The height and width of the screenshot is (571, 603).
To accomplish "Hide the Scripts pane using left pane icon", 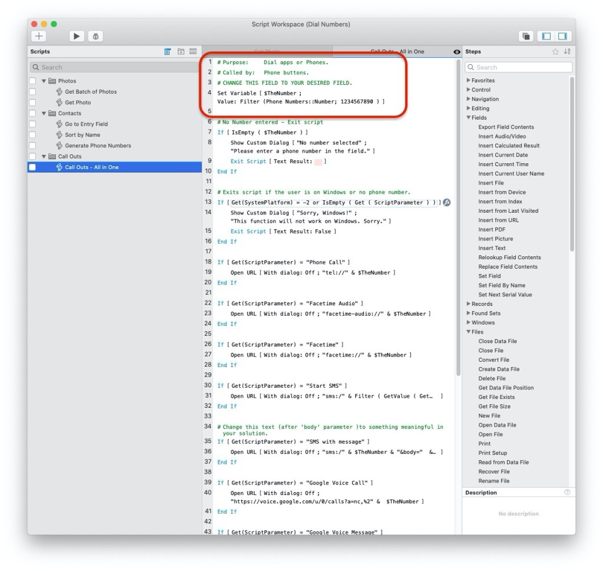I will [x=546, y=37].
